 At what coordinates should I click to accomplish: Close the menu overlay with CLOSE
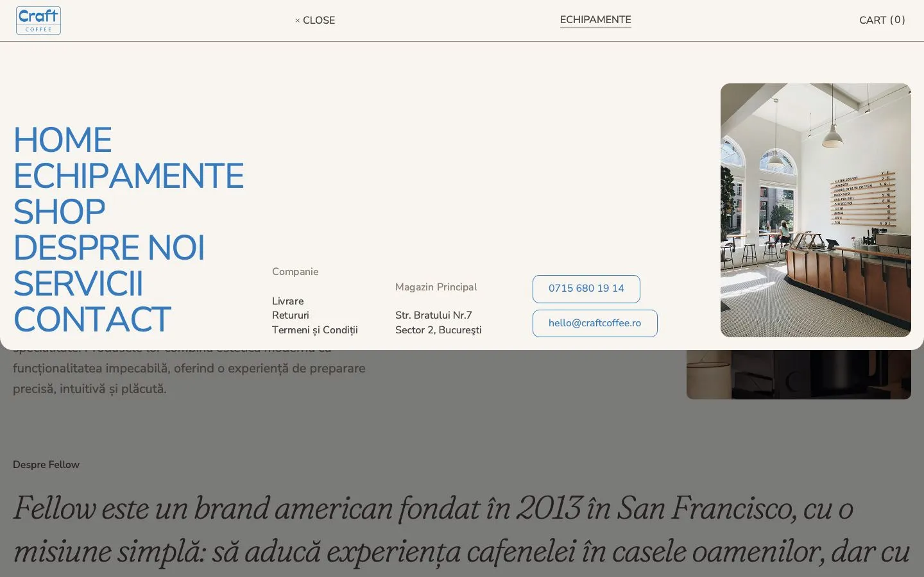pyautogui.click(x=315, y=21)
